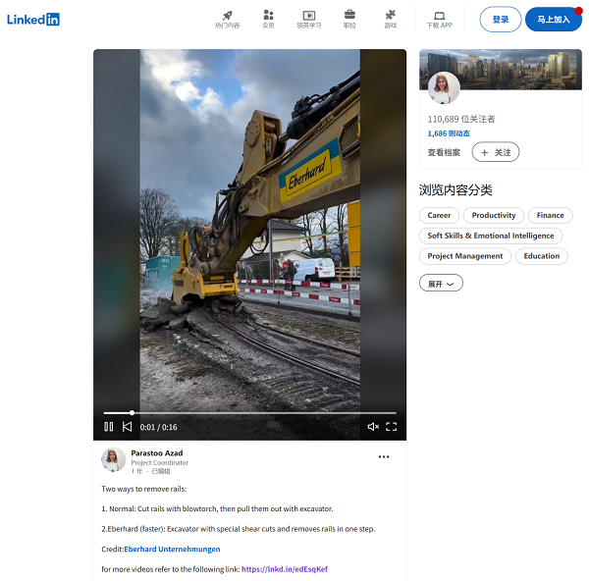Open Parastoo Azad's post avatar photo
The width and height of the screenshot is (589, 581).
click(x=113, y=459)
